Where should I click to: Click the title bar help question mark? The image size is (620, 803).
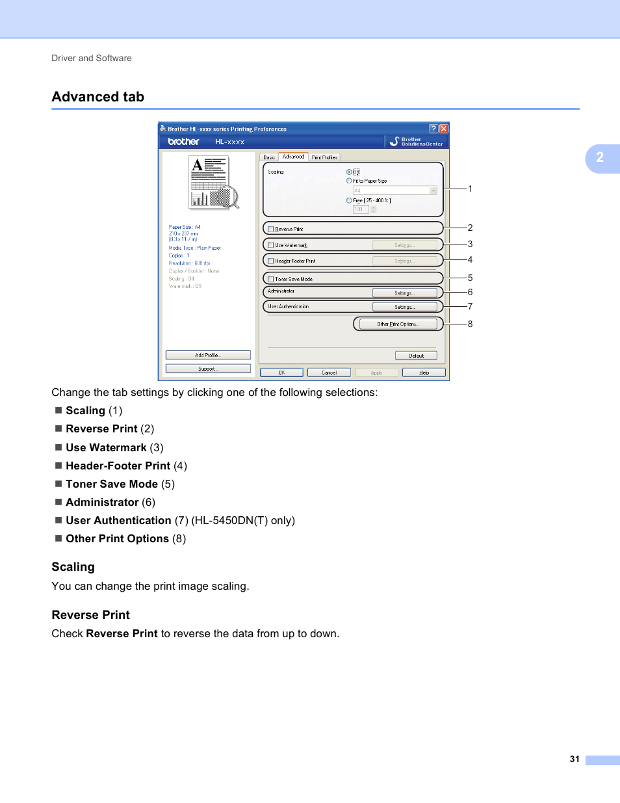433,129
